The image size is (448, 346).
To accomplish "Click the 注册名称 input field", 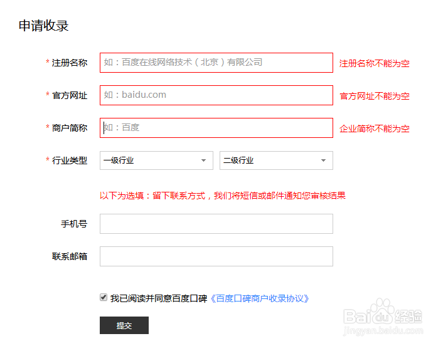I will 216,63.
